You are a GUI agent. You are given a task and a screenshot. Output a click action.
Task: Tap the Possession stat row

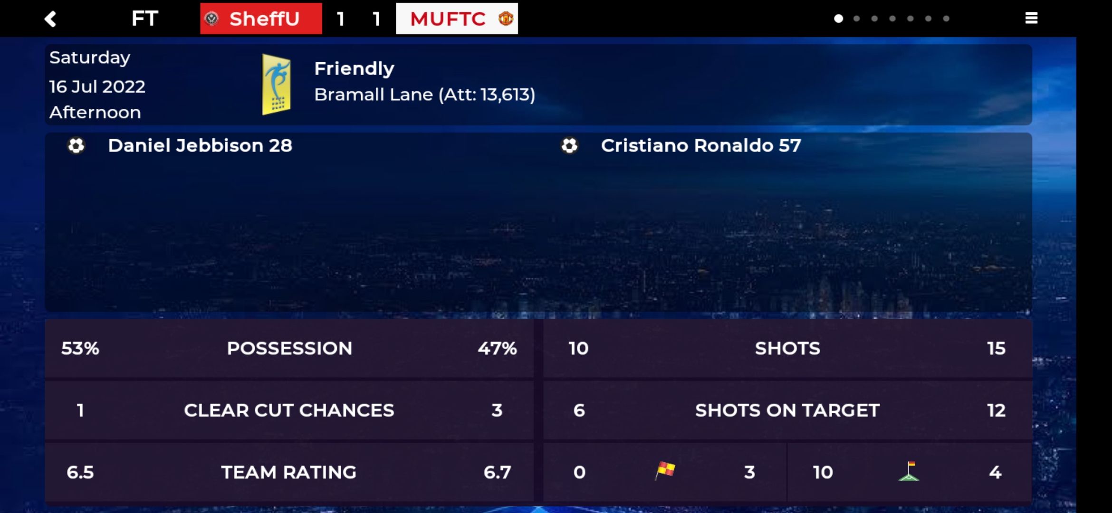point(289,348)
